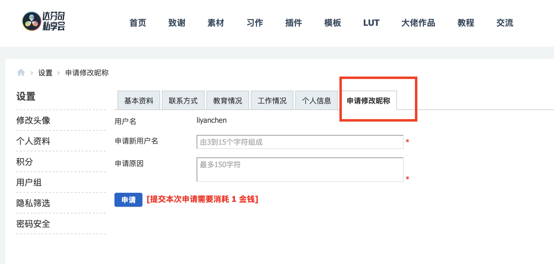The image size is (554, 264).
Task: Open 修改头像 in the settings sidebar
Action: tap(33, 120)
